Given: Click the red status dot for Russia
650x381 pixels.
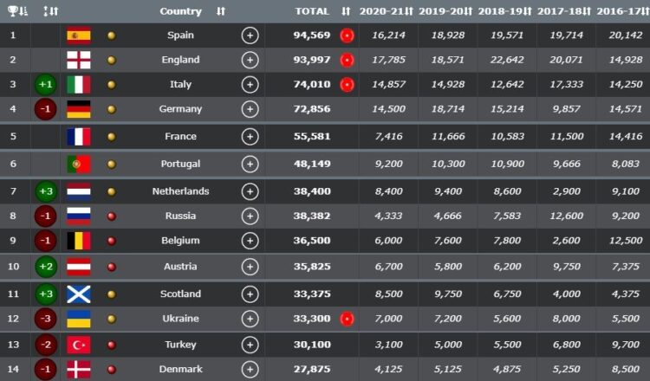Looking at the screenshot, I should (x=111, y=216).
